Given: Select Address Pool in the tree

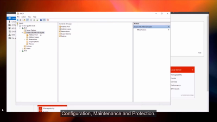Looking at the screenshot, I should [33, 35].
